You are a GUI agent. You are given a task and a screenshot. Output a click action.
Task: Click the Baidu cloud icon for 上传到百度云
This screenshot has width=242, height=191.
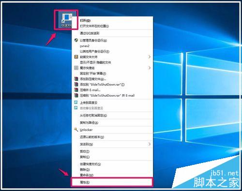(76, 103)
